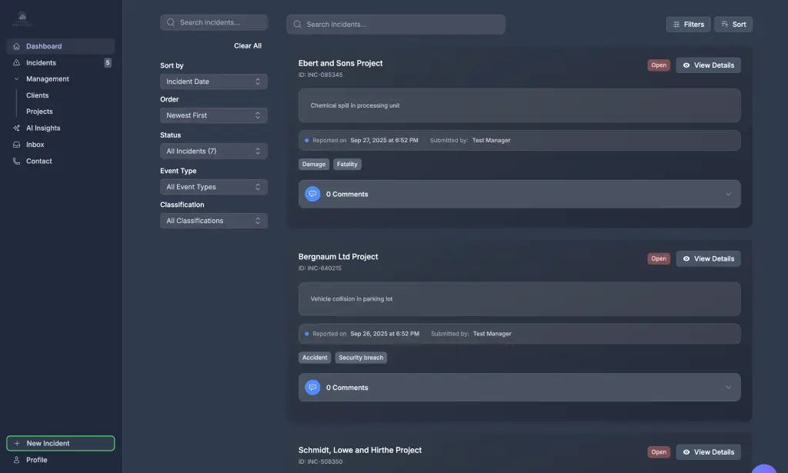Click Clear All filters link
Viewport: 788px width, 473px height.
point(247,46)
